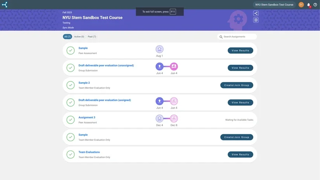Open the Sample 2 assignment link
Screen dimensions: 320x180
84,83
